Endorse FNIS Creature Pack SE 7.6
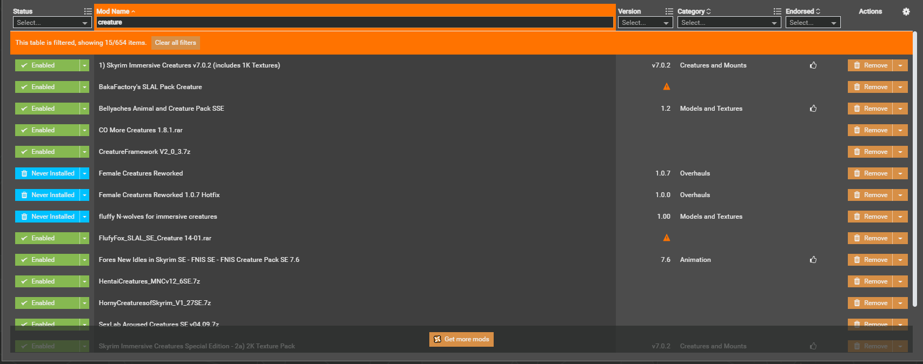This screenshot has height=364, width=923. [x=813, y=260]
